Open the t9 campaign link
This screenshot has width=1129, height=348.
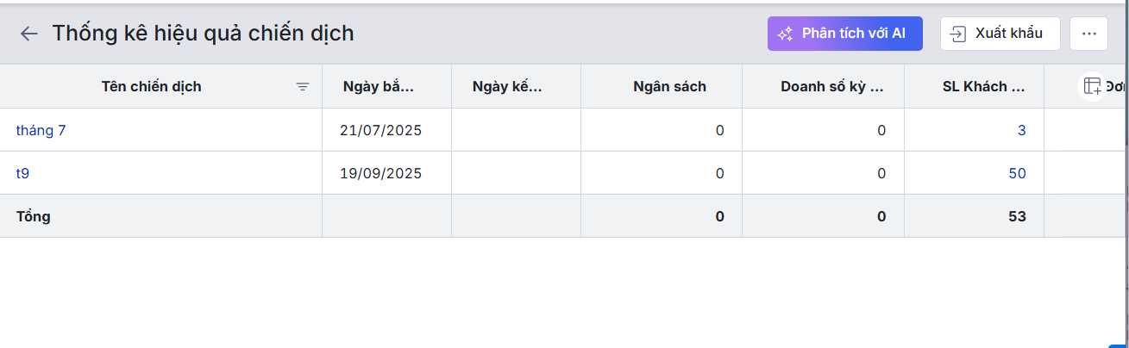(23, 173)
